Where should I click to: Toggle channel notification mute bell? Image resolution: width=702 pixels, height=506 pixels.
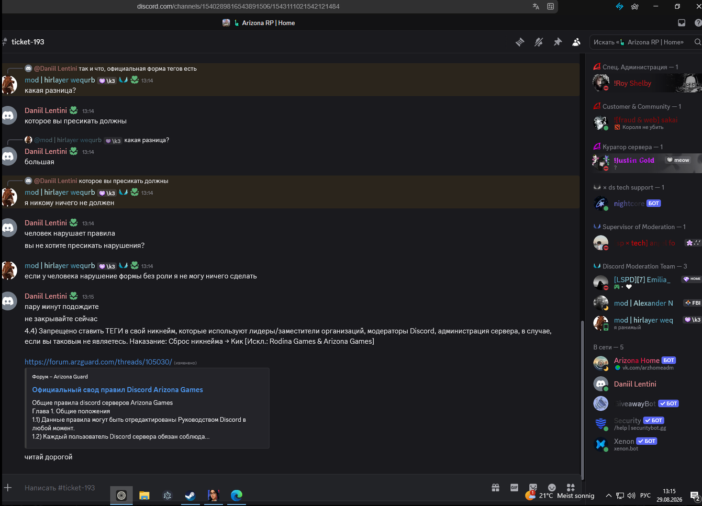[539, 42]
